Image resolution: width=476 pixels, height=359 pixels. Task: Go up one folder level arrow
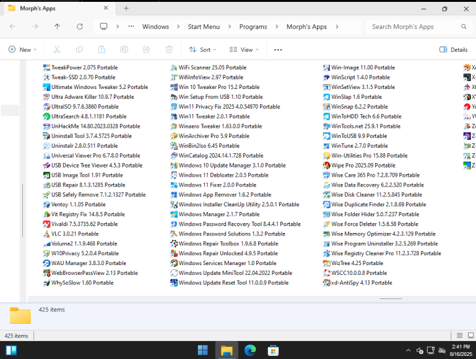(57, 27)
